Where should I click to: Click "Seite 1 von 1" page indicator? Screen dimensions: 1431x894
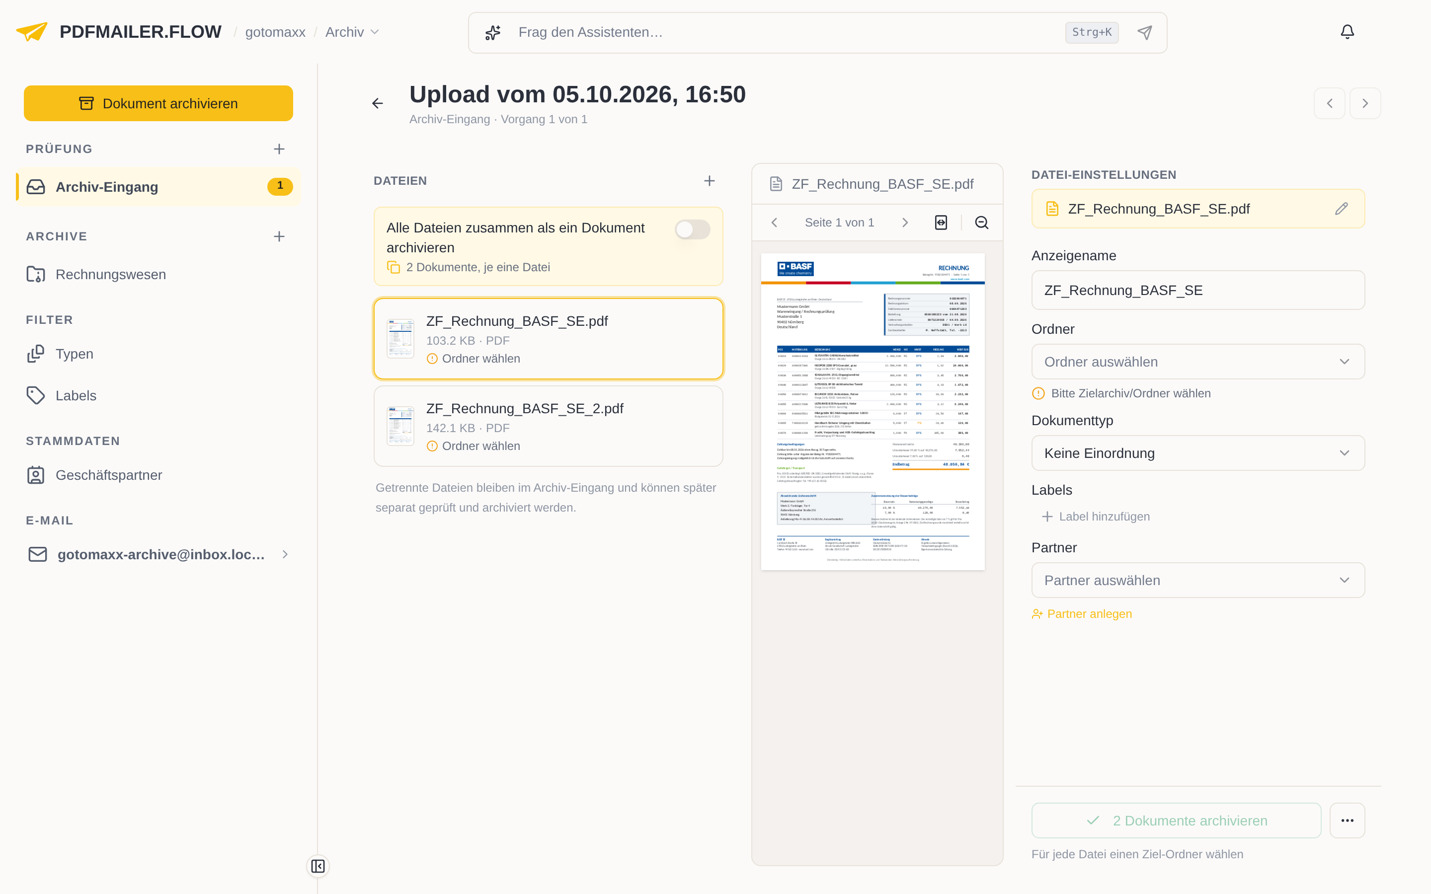click(x=839, y=223)
